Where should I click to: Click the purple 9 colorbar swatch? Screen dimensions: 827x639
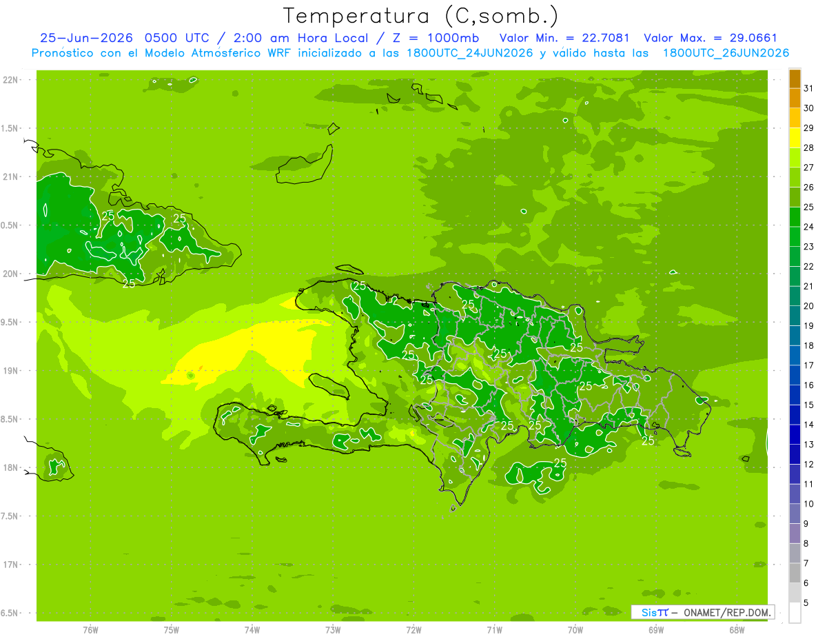[x=795, y=534]
